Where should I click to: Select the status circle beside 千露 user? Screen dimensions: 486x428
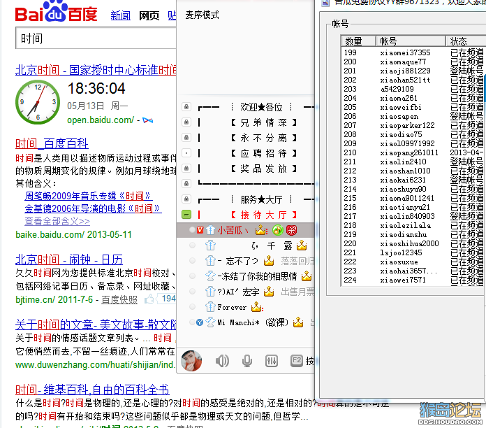(x=192, y=245)
